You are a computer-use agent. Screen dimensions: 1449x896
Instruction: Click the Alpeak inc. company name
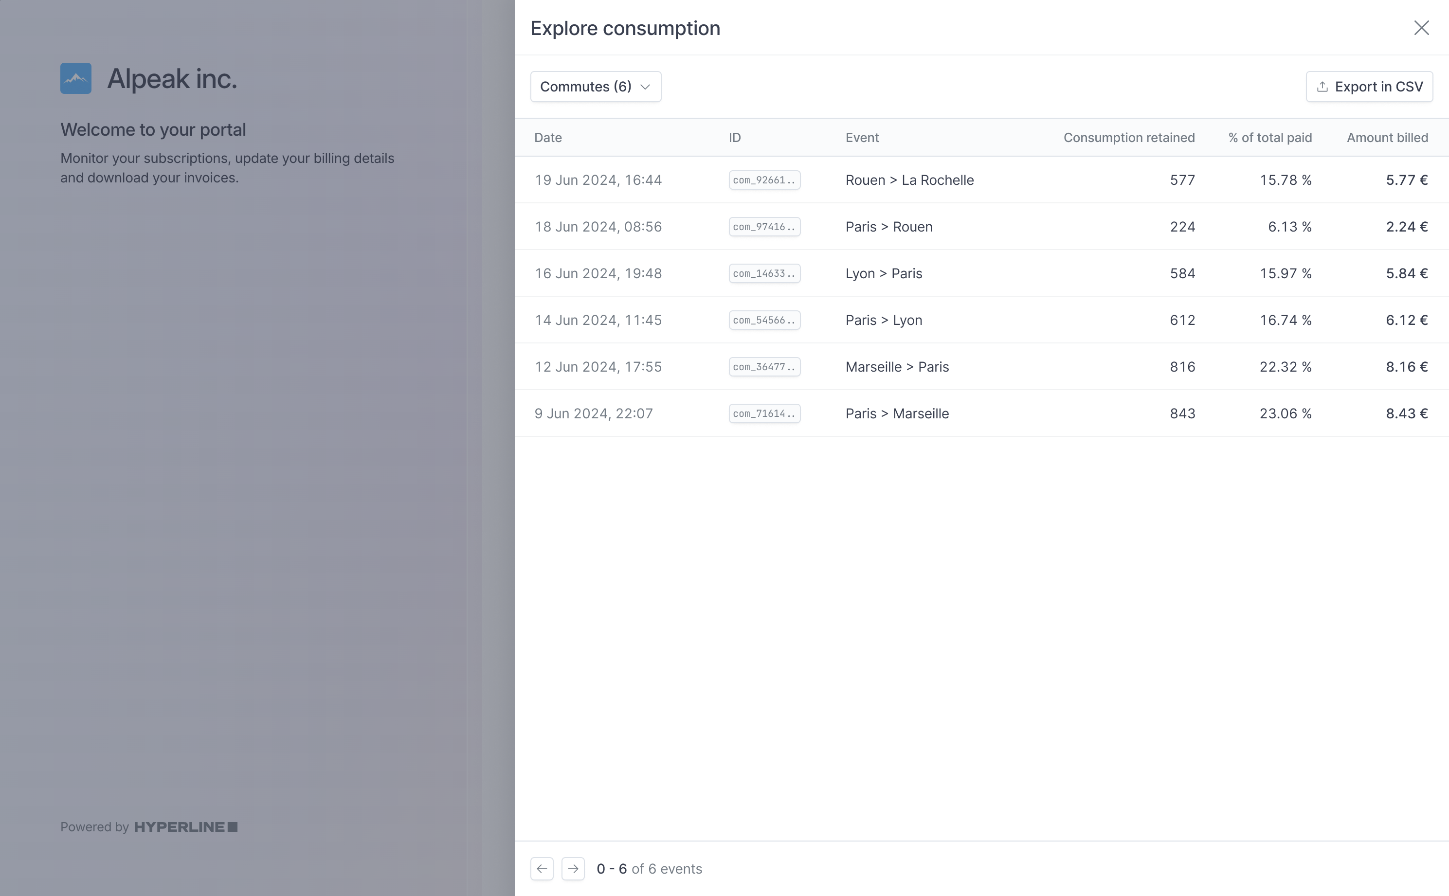coord(172,78)
